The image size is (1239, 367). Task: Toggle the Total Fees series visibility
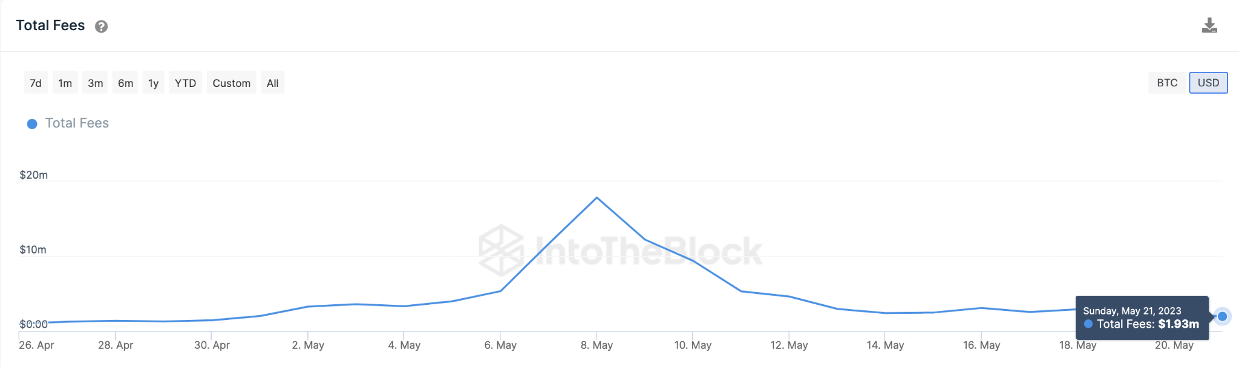pos(76,123)
